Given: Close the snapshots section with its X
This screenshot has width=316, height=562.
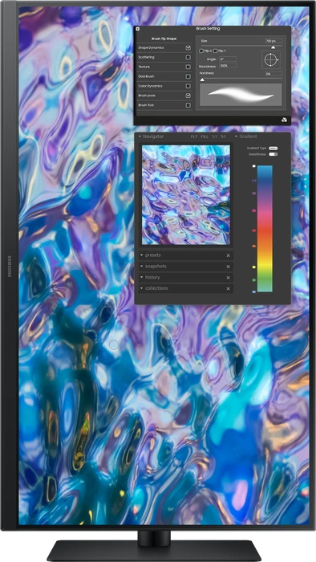Looking at the screenshot, I should [228, 267].
